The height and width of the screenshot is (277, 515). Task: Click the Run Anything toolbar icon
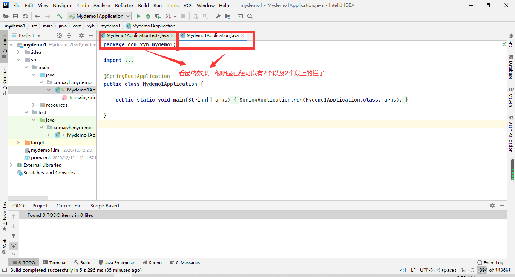pyautogui.click(x=240, y=16)
